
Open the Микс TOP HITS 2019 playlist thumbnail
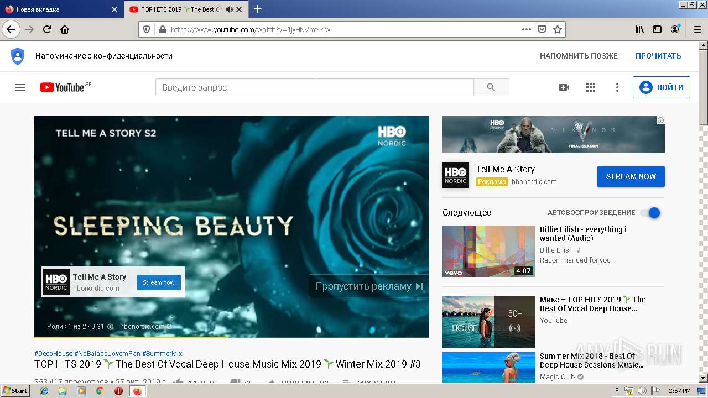coord(489,321)
